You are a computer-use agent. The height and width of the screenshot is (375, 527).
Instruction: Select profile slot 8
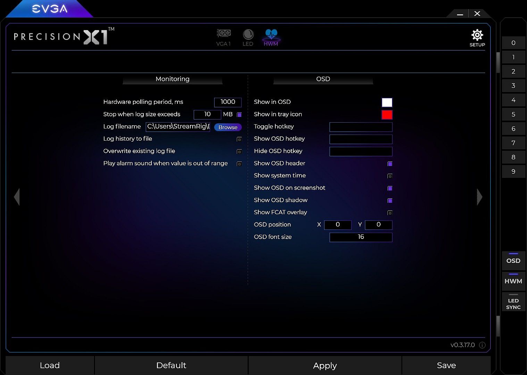click(513, 157)
